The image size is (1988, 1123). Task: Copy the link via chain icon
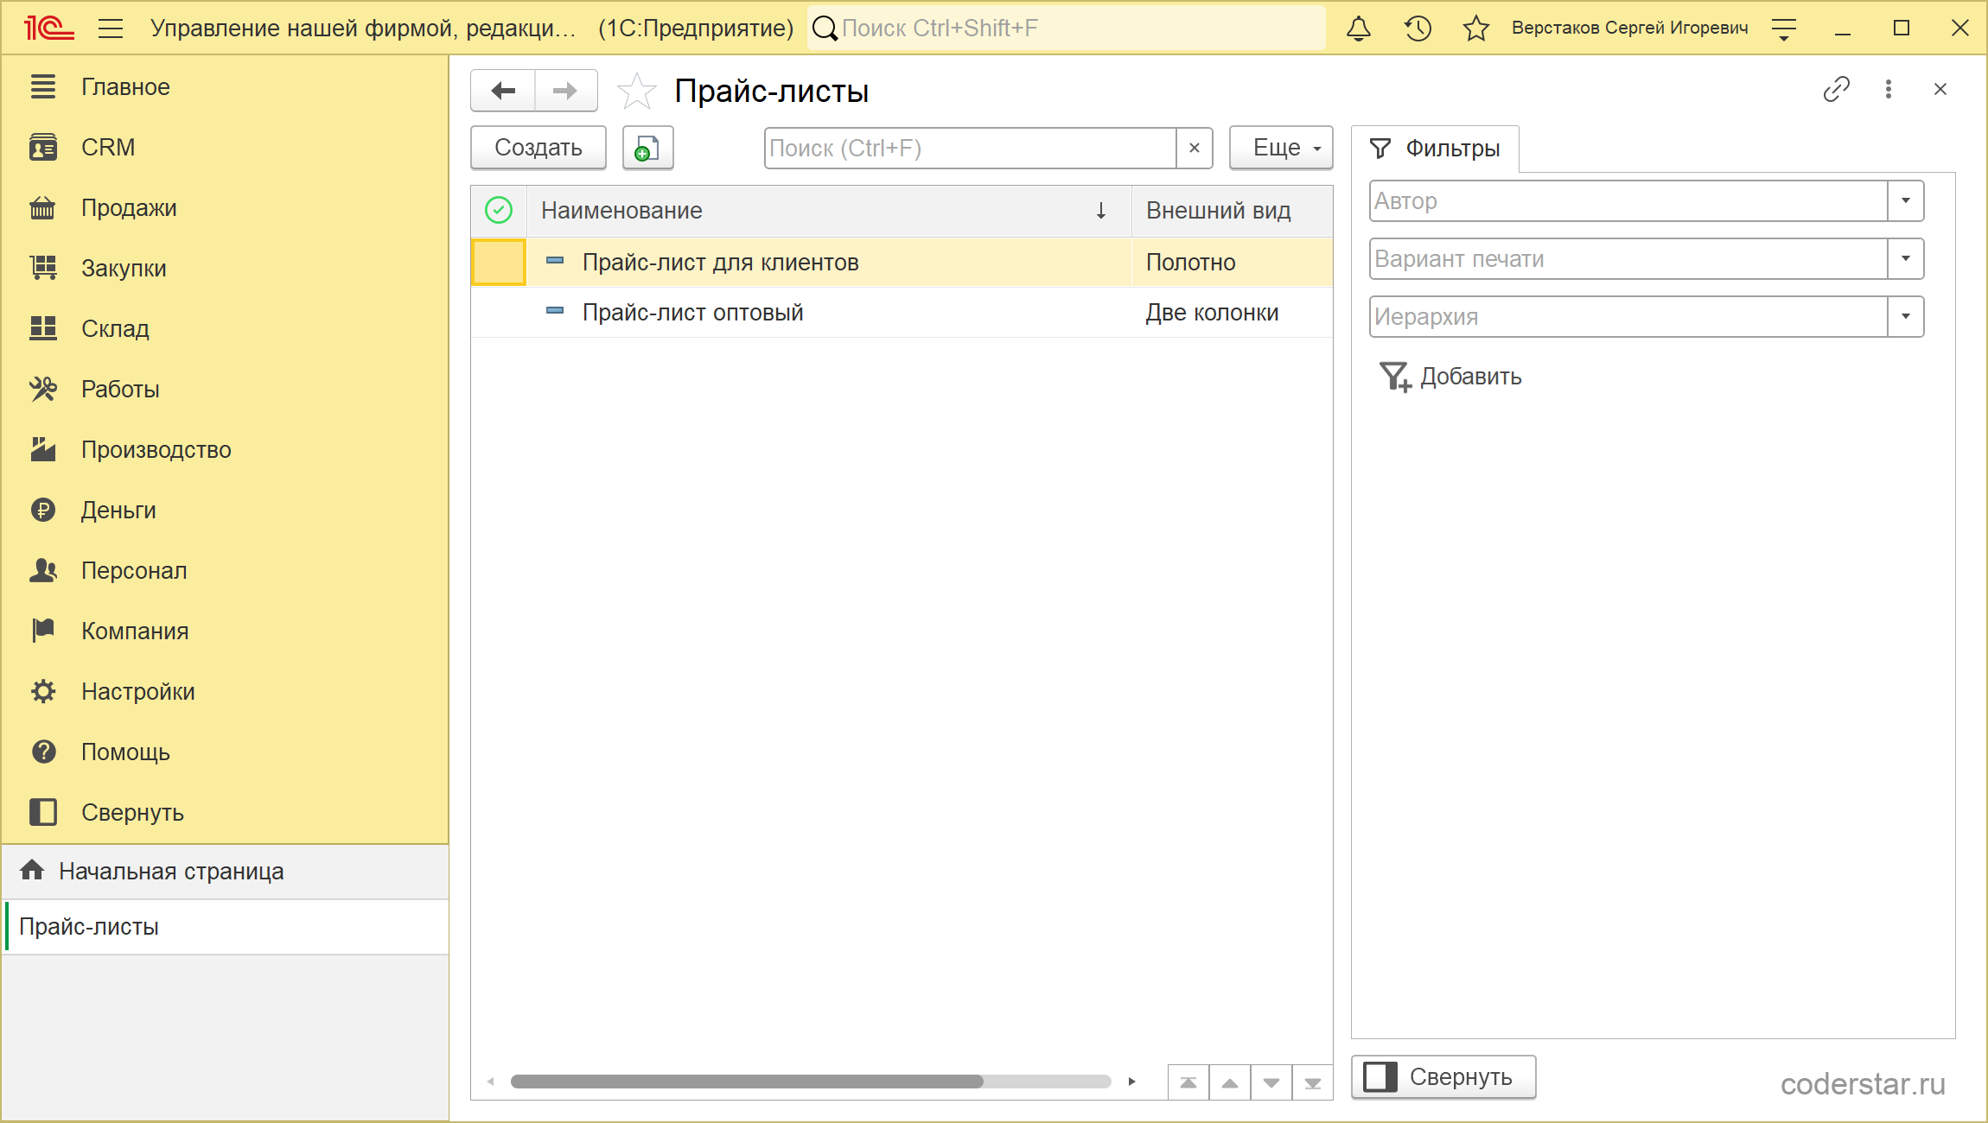point(1836,89)
